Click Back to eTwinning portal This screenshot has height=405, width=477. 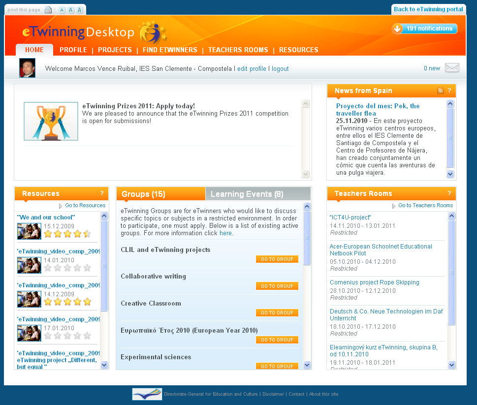point(428,9)
